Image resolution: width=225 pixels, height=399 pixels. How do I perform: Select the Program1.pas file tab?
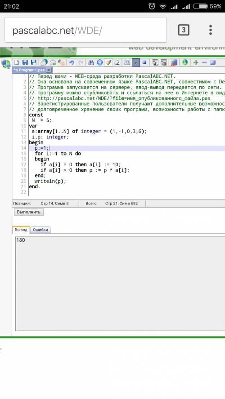(x=29, y=70)
